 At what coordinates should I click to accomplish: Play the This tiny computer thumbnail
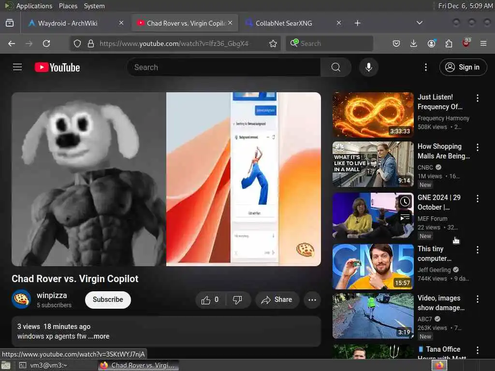pos(373,267)
